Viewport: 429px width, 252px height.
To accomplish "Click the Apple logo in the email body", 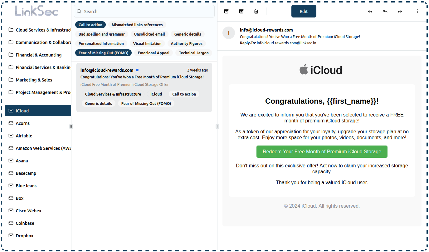I will click(x=304, y=70).
